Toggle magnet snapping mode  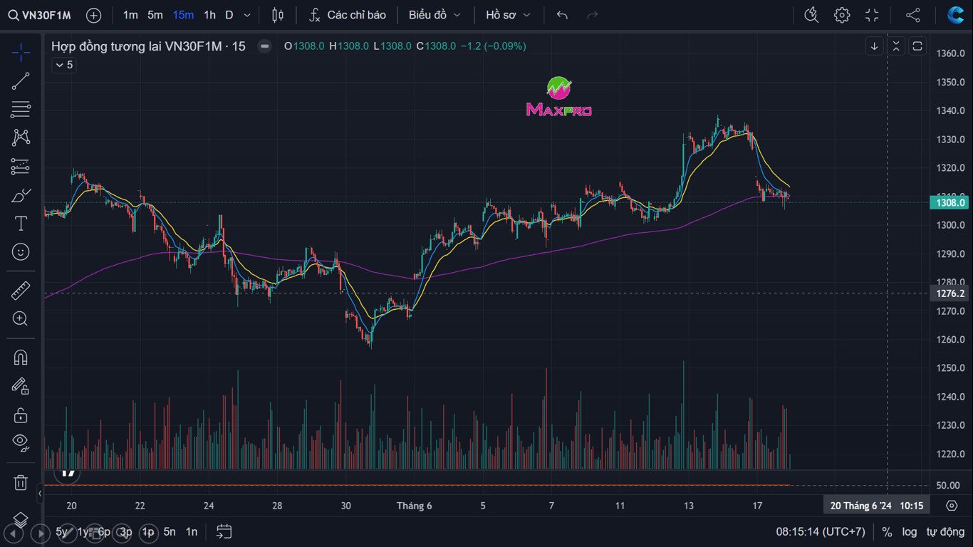point(21,358)
